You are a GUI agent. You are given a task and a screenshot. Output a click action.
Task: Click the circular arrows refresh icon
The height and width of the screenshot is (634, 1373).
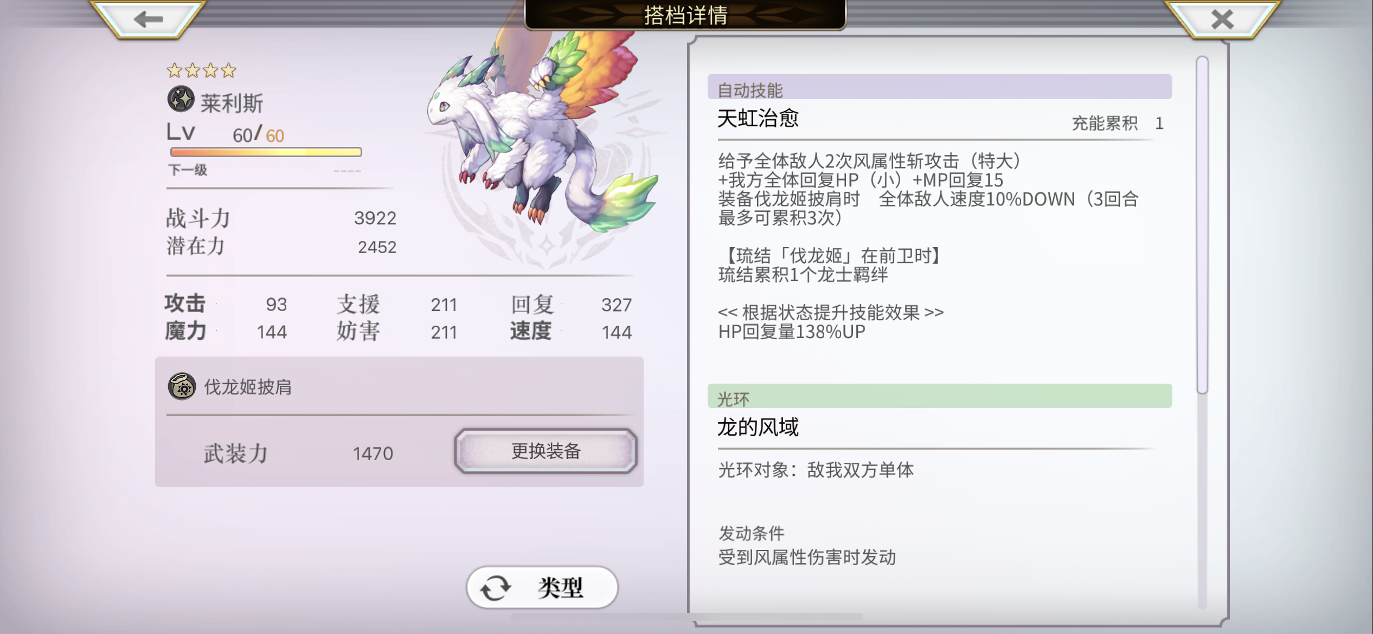[495, 587]
